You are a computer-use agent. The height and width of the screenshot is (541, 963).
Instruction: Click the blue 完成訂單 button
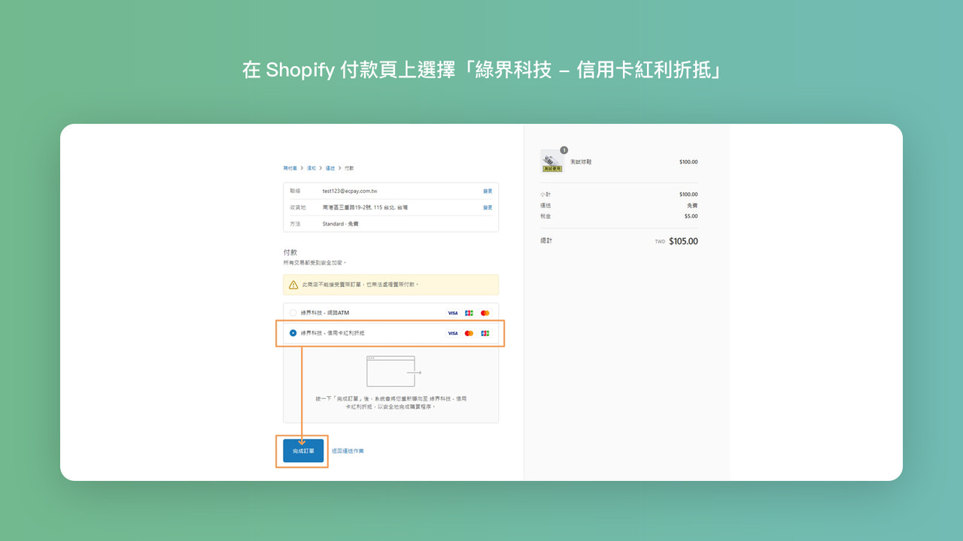(x=303, y=451)
